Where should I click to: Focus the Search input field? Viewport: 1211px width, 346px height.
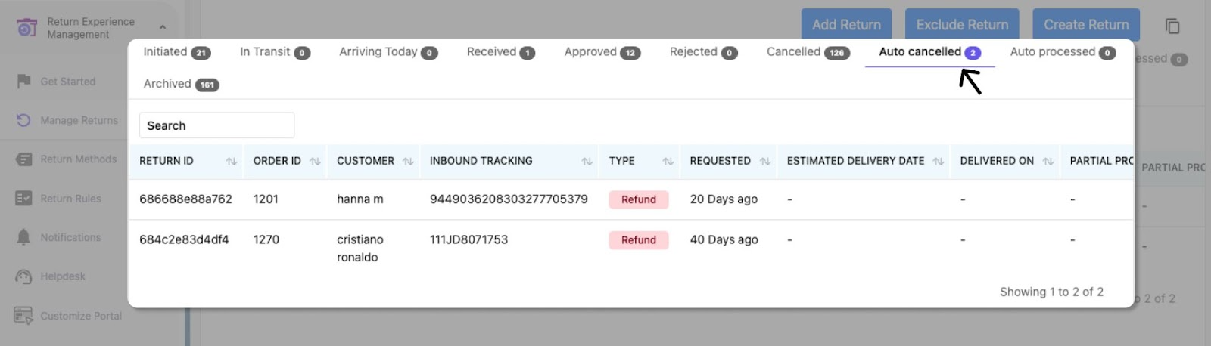[216, 125]
